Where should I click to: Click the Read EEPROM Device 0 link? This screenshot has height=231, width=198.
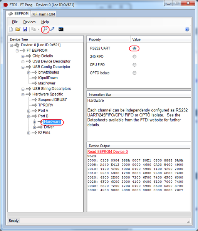click(107, 152)
